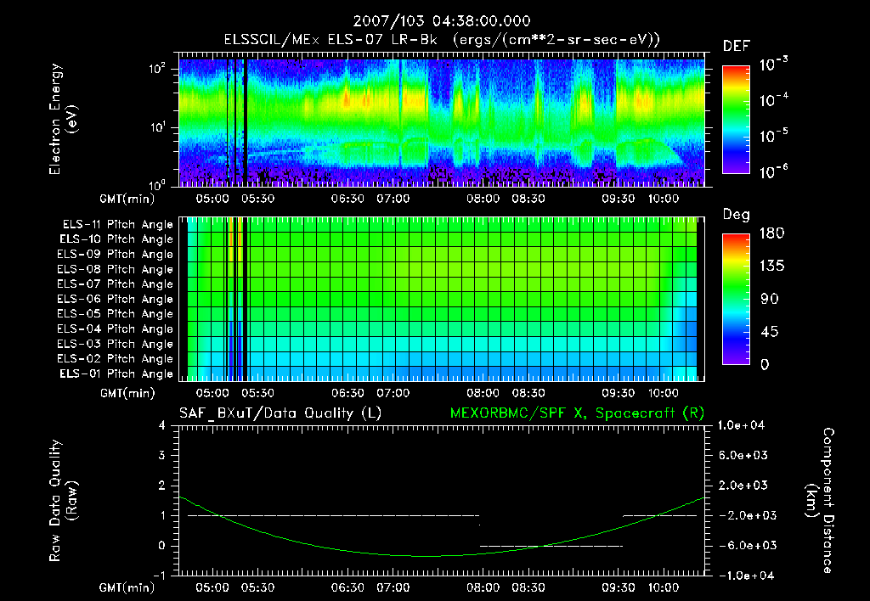Click 'GMT(min)' label under the pitch angle panel
The height and width of the screenshot is (601, 870).
click(x=127, y=394)
